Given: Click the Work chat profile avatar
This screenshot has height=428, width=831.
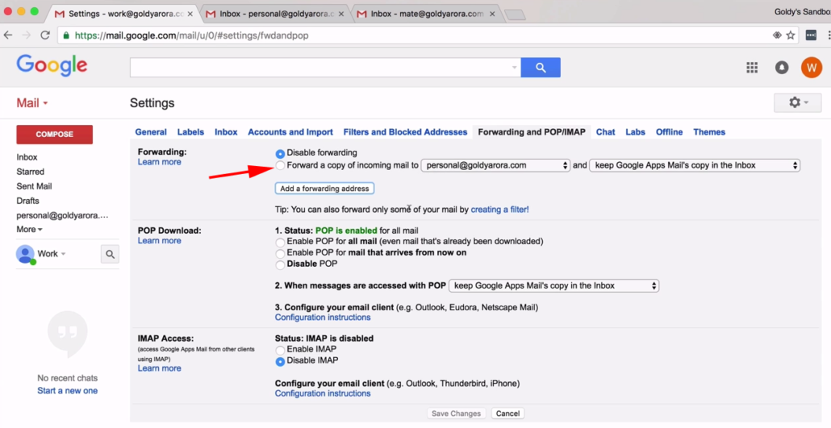Looking at the screenshot, I should 25,254.
